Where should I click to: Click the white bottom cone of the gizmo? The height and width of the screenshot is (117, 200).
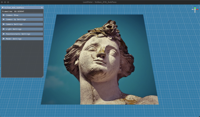coord(195,11)
